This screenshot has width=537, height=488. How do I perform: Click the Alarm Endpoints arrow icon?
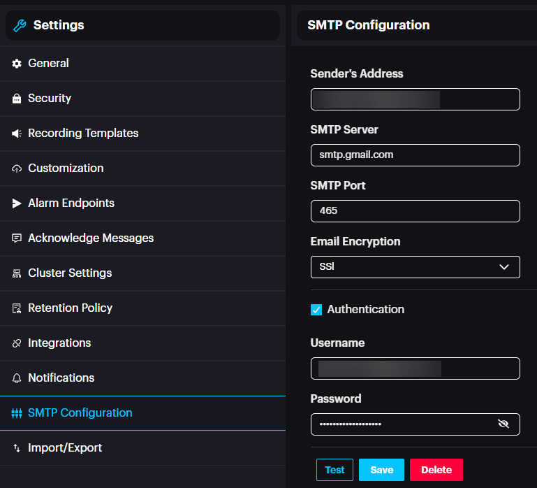17,203
